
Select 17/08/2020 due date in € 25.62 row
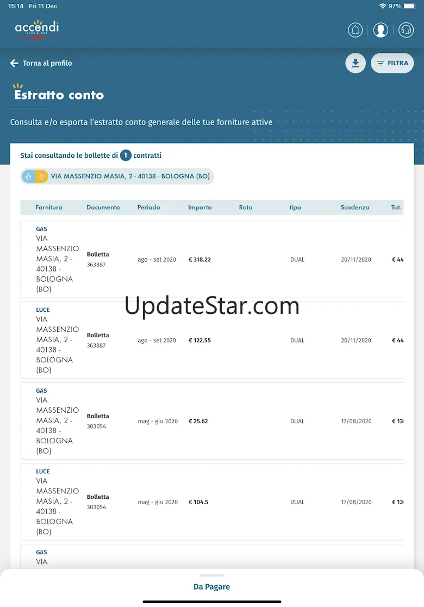(356, 421)
